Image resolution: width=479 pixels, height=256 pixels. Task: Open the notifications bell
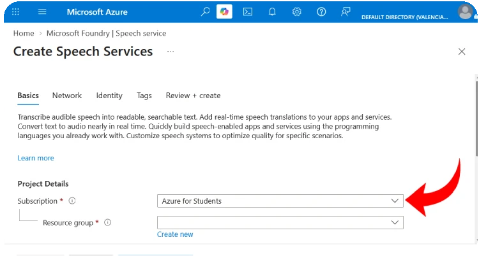tap(272, 12)
